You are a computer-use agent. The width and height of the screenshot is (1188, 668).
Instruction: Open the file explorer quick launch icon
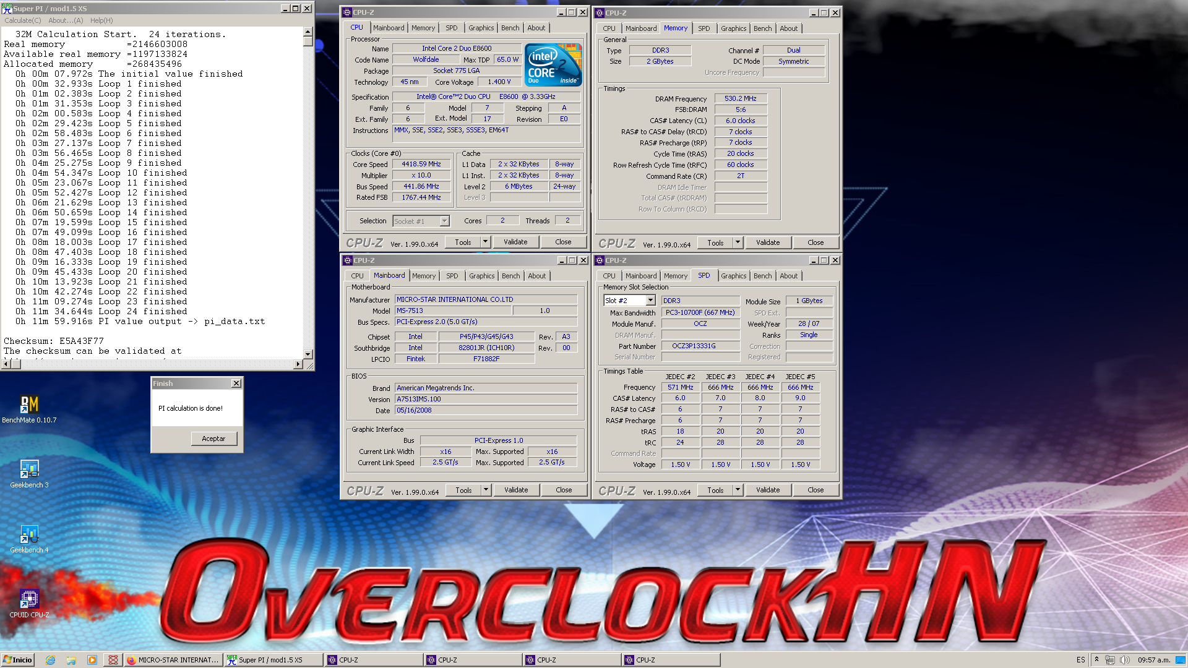point(71,660)
